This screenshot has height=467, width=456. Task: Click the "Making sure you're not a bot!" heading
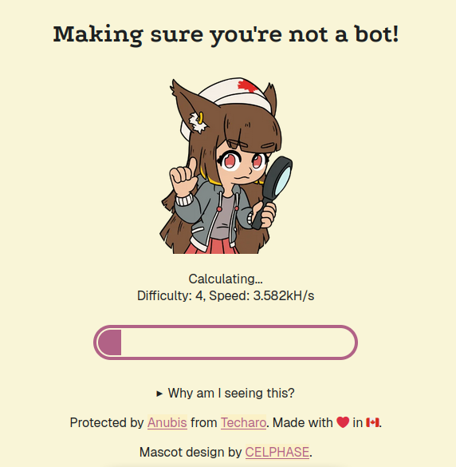(226, 35)
